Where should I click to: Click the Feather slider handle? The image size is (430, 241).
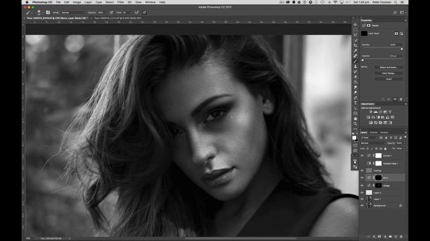coord(363,60)
